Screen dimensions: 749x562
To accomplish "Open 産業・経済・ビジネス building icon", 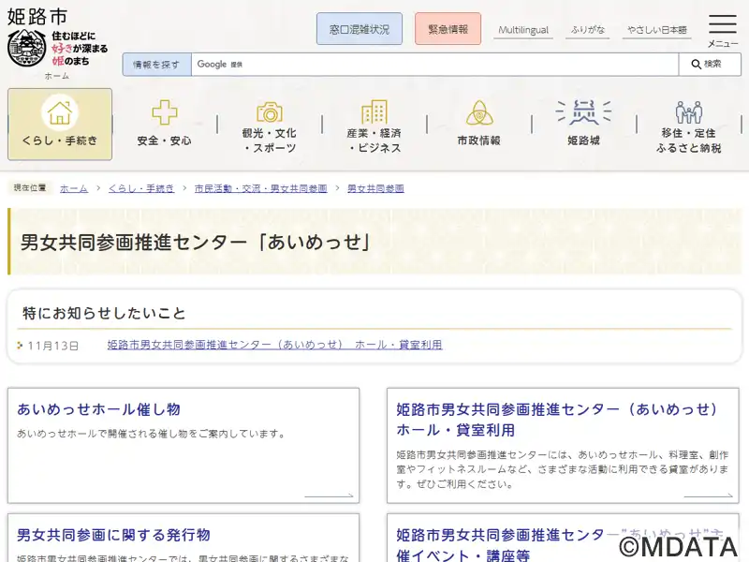I will tap(374, 112).
